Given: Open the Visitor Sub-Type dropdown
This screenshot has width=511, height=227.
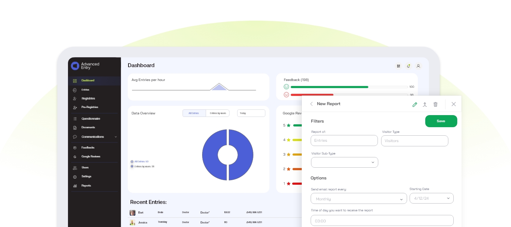Looking at the screenshot, I should coord(344,162).
